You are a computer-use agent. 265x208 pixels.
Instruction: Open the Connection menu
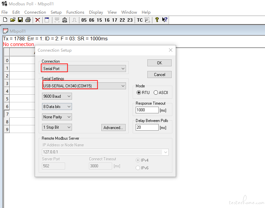coord(35,12)
